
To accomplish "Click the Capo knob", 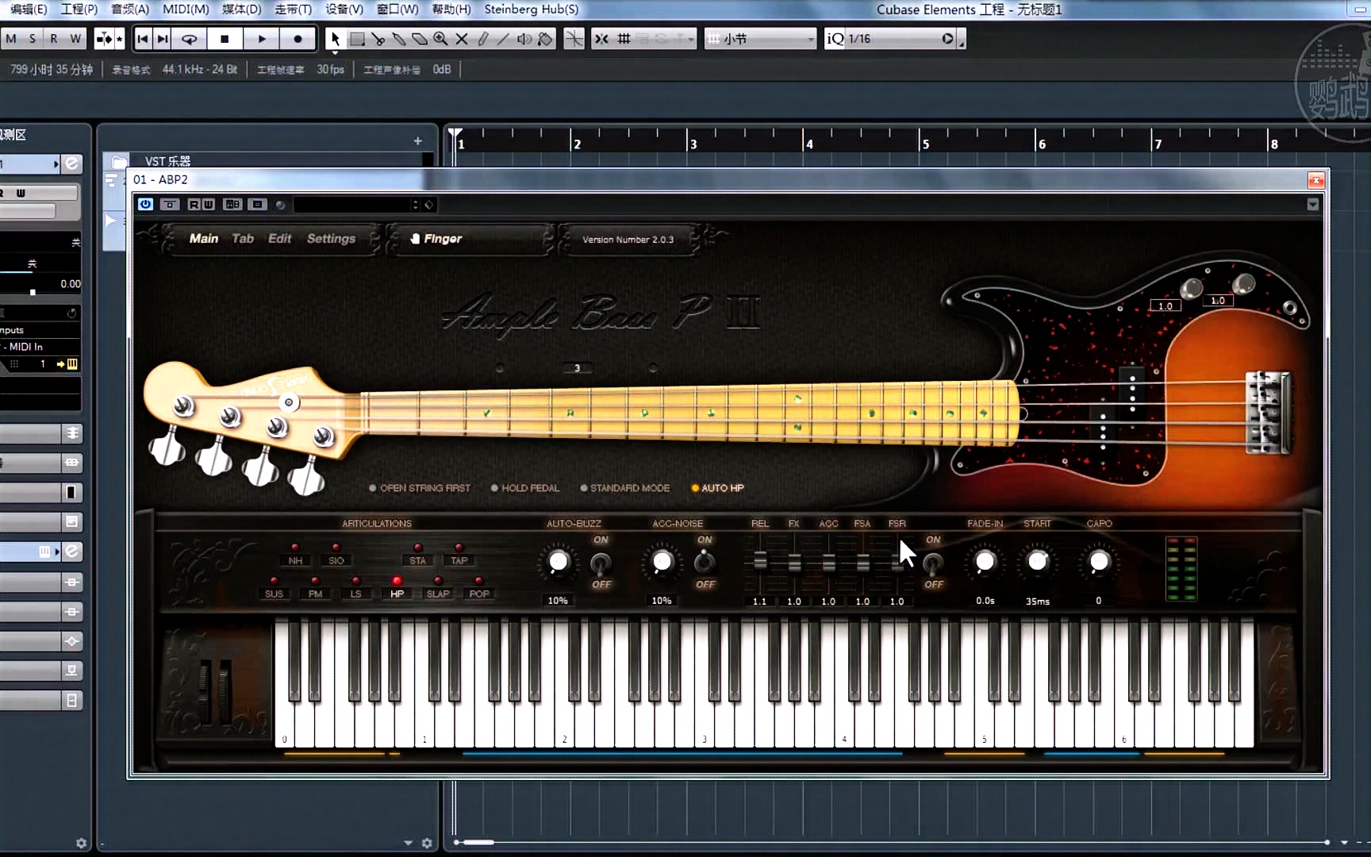I will [1099, 562].
